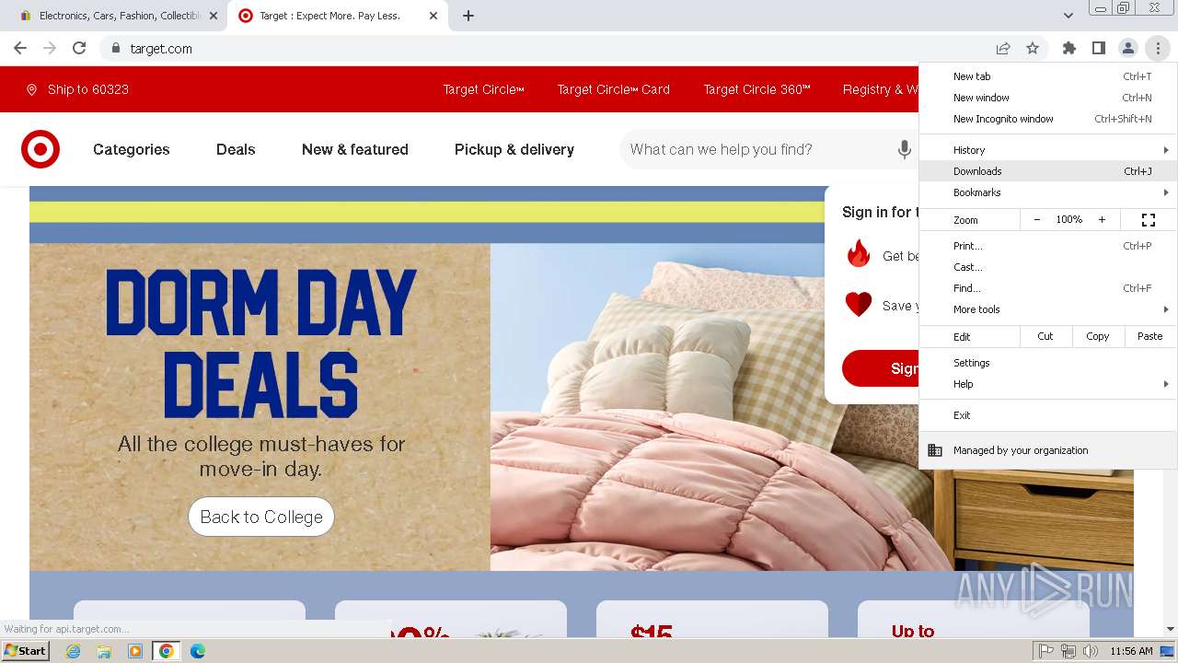Click the share page icon in address bar
This screenshot has height=663, width=1178.
click(x=1003, y=49)
